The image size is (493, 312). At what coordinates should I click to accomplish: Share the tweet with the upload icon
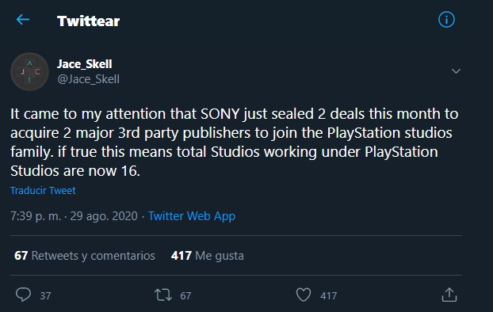pos(449,295)
